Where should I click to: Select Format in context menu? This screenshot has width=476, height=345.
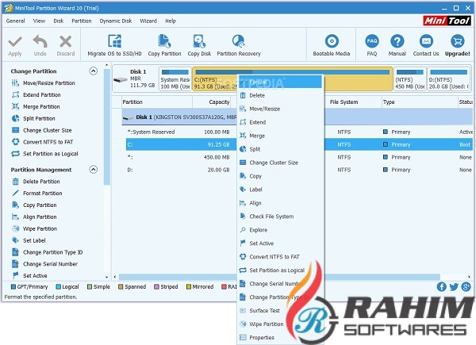click(x=280, y=82)
